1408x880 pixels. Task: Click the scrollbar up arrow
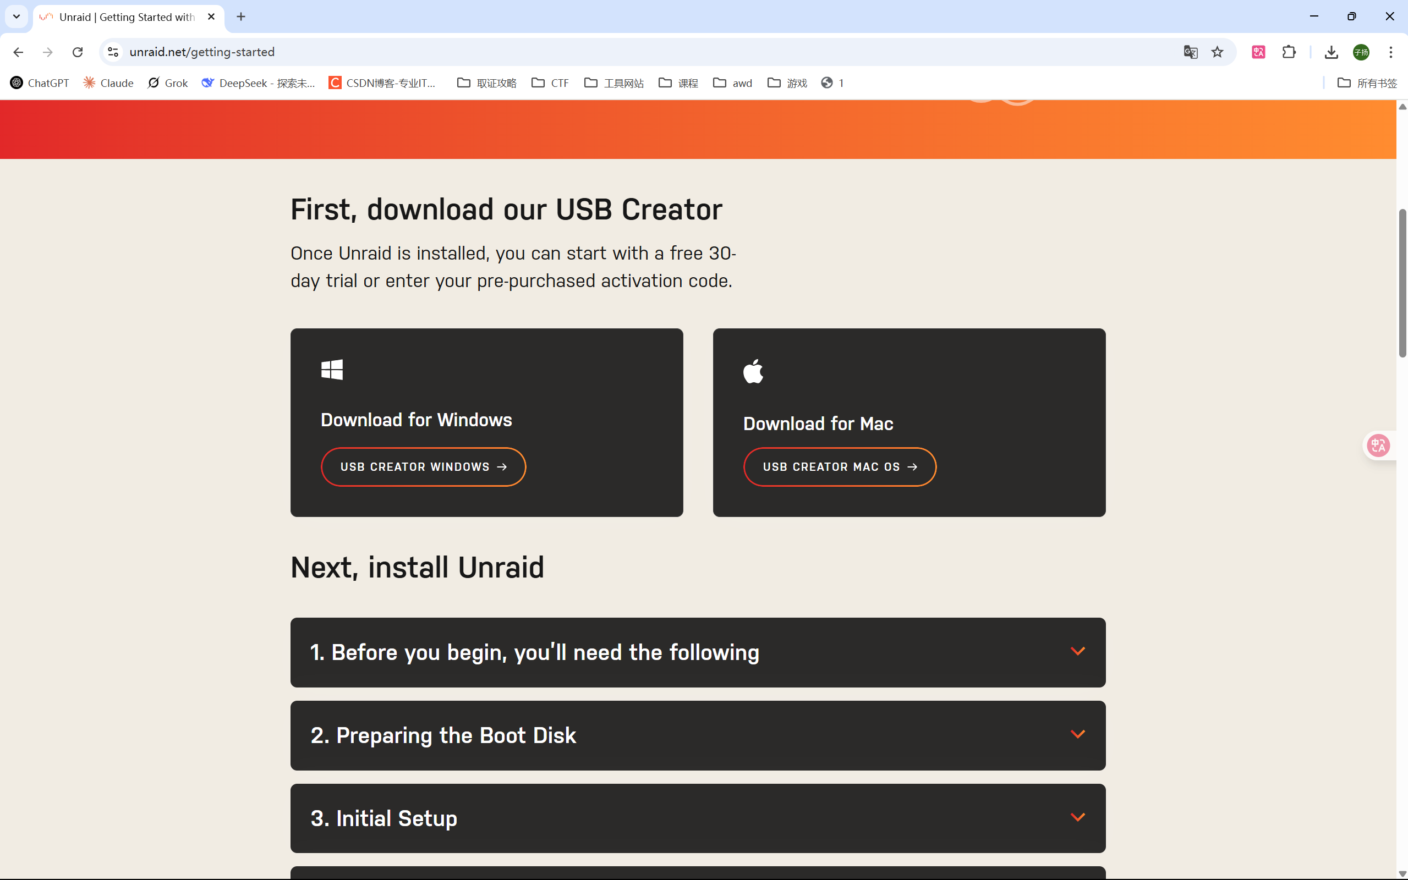(1402, 107)
